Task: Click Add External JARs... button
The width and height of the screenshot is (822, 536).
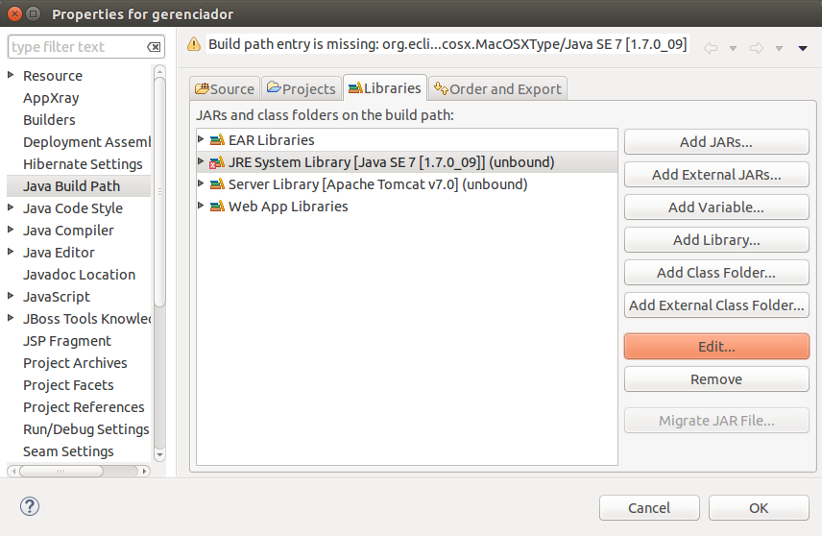Action: pos(716,175)
